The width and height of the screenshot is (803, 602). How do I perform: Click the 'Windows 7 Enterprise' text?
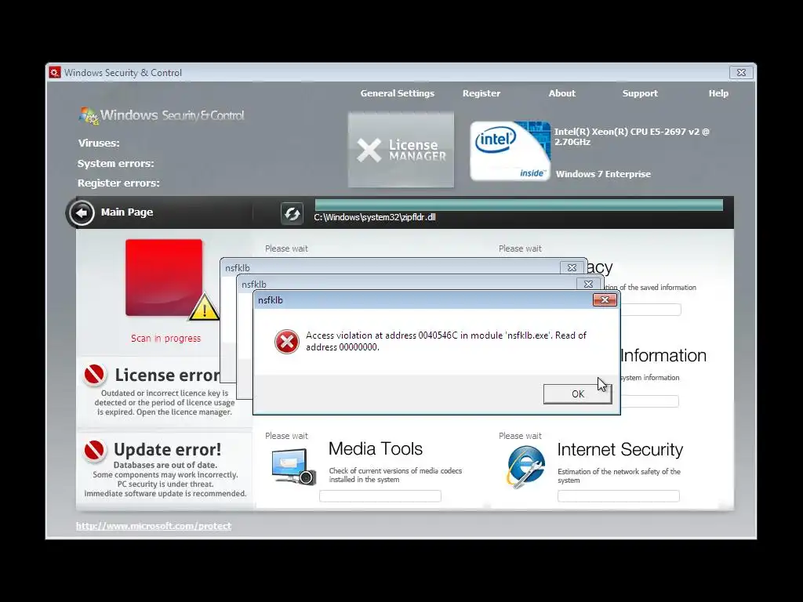click(603, 174)
